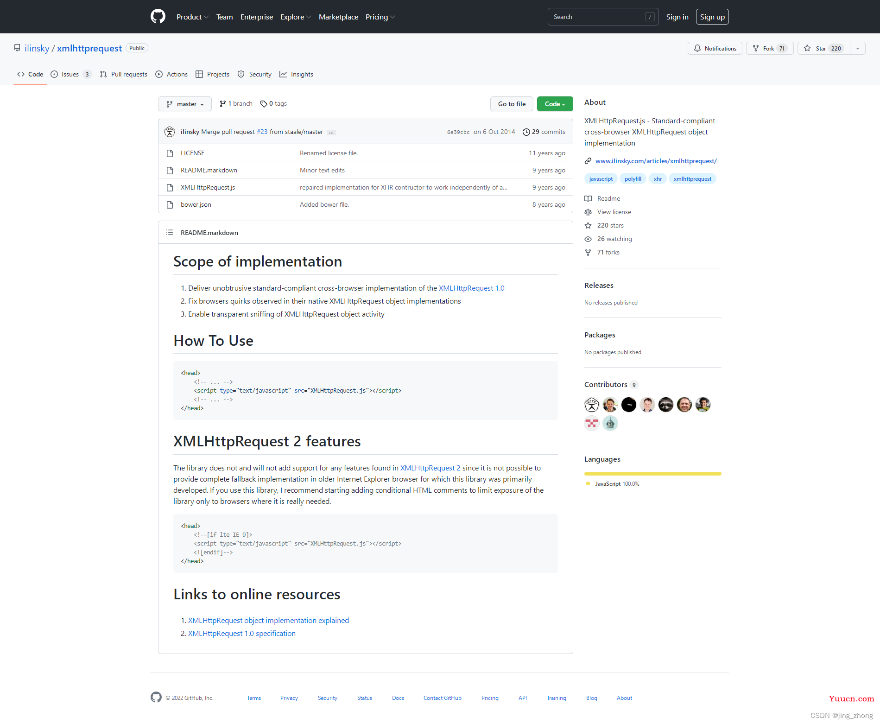
Task: Open the bower.json file
Action: (x=196, y=204)
